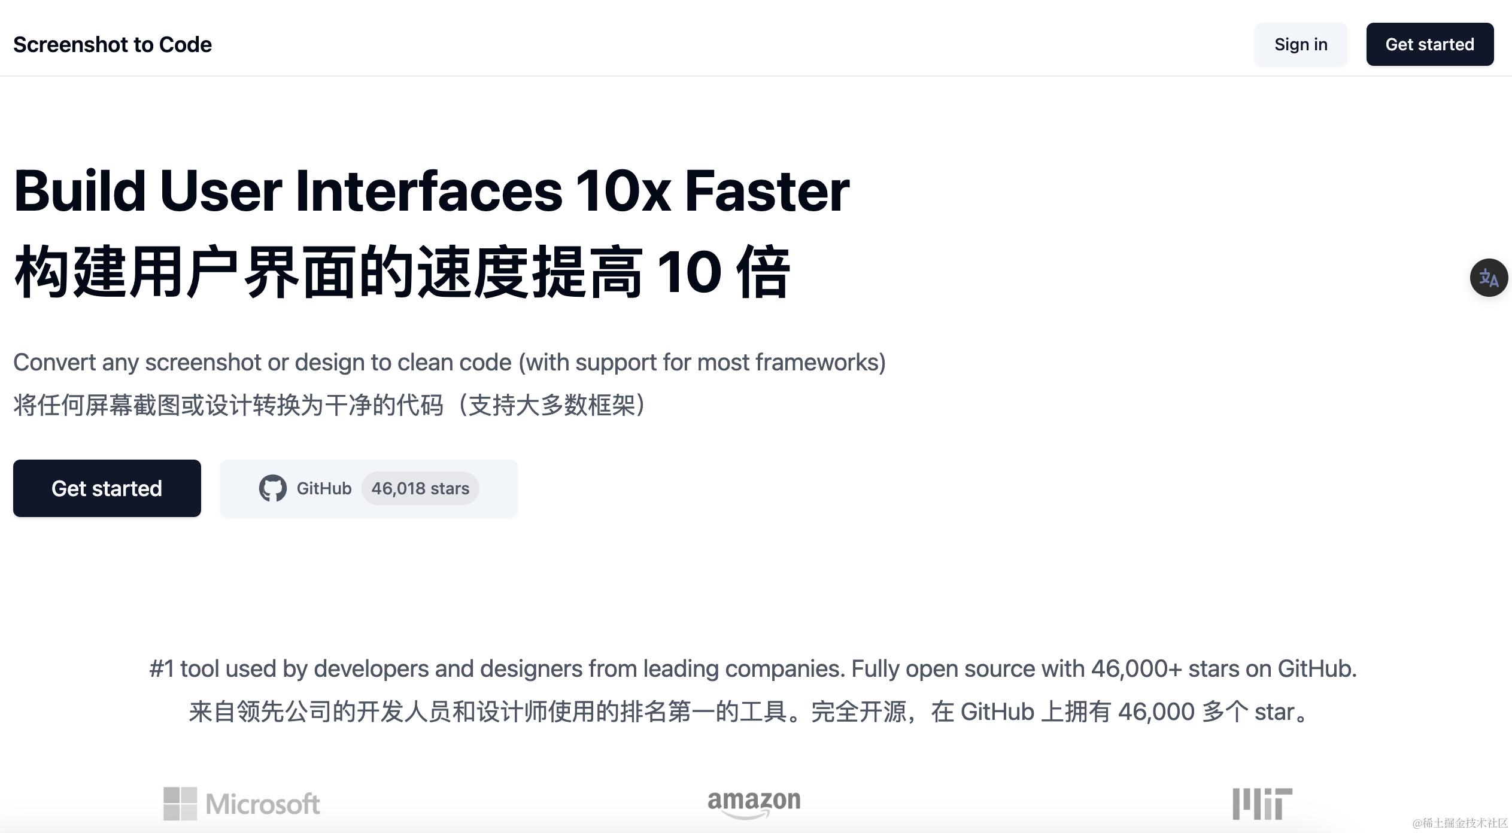The height and width of the screenshot is (833, 1512).
Task: Click the 46,018 stars badge
Action: click(x=420, y=488)
